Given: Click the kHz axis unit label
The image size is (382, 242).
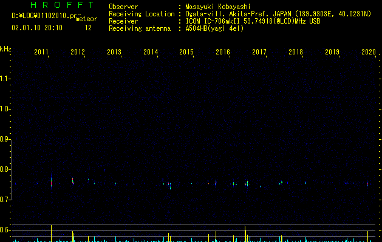Looking at the screenshot, I should [5, 49].
